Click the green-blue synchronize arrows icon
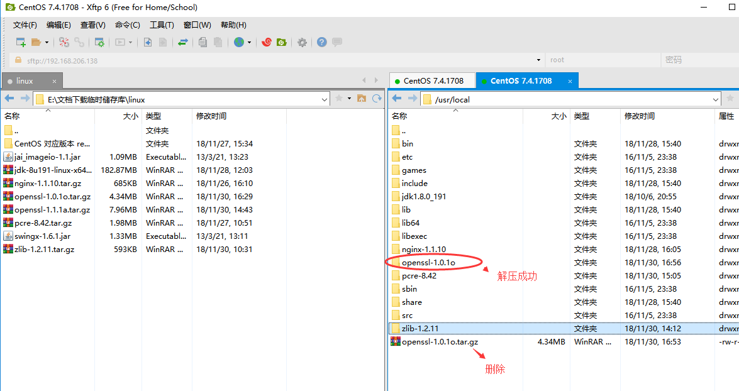739x391 pixels. [x=183, y=42]
